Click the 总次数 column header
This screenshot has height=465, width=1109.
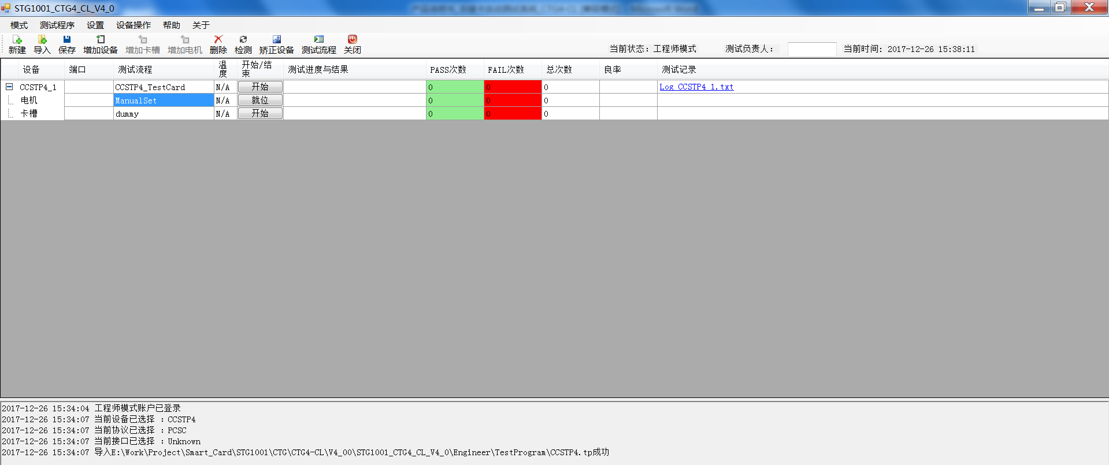point(570,69)
